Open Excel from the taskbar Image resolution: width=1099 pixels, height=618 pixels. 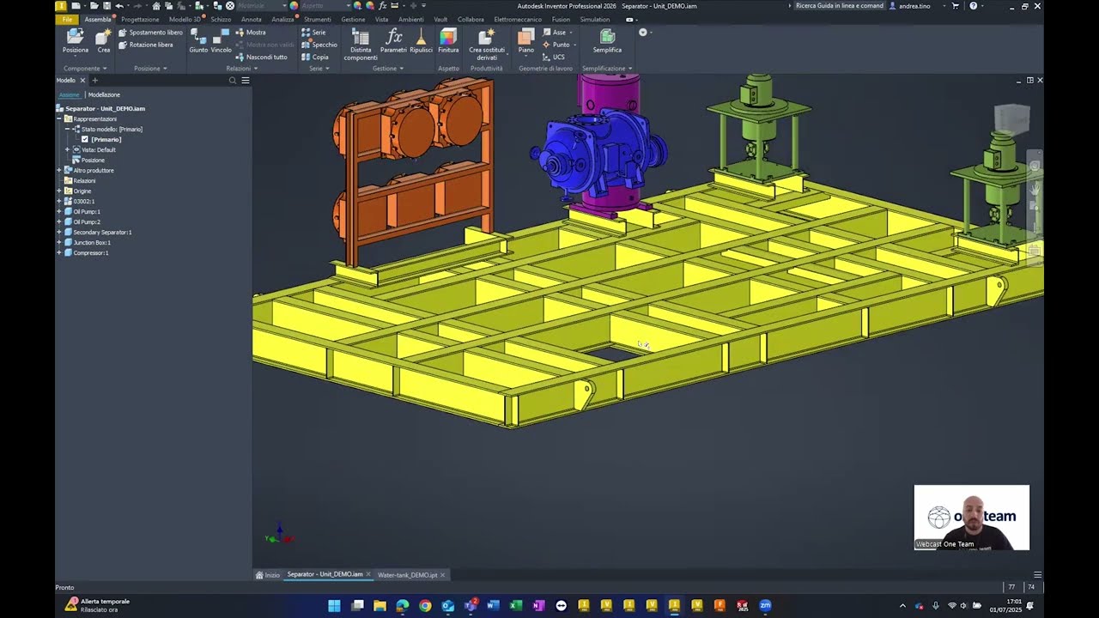516,606
